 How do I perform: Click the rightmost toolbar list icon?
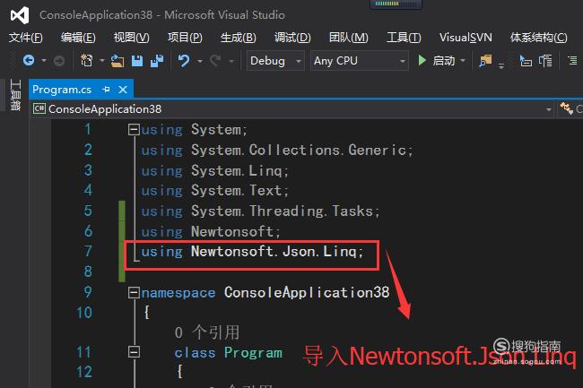[572, 60]
